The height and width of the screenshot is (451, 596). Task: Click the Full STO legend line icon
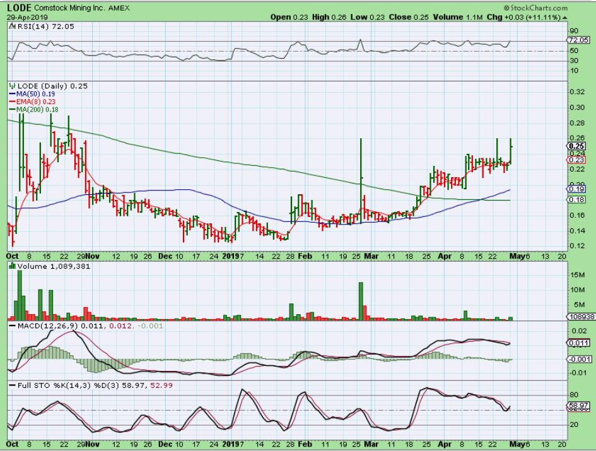coord(11,384)
